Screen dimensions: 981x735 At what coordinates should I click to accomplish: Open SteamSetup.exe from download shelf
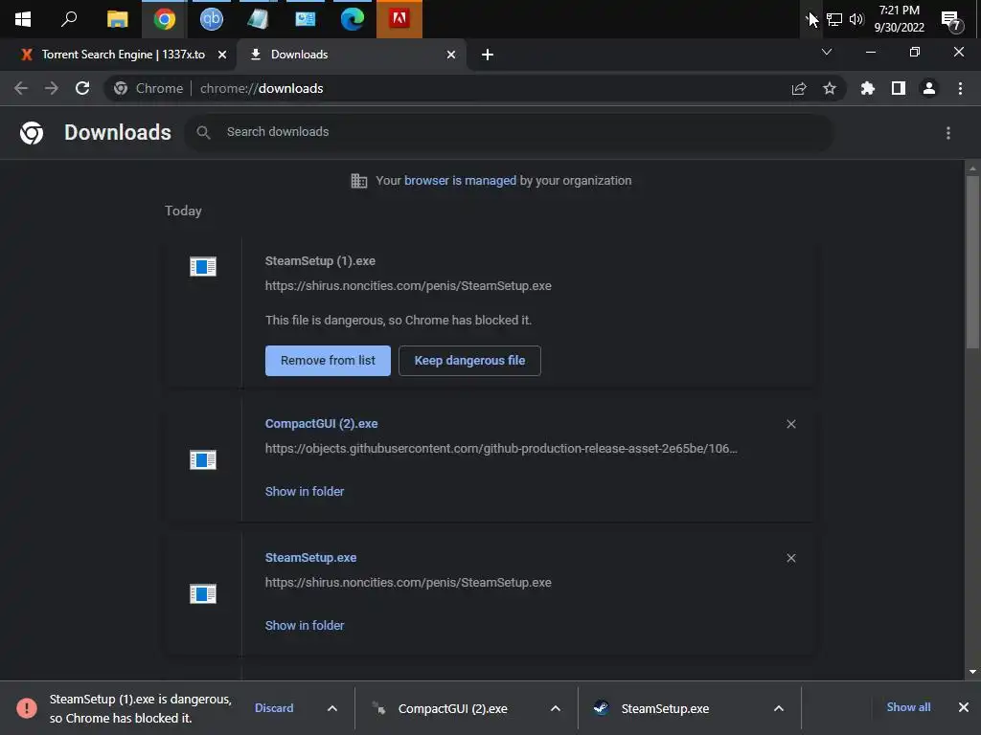click(665, 709)
